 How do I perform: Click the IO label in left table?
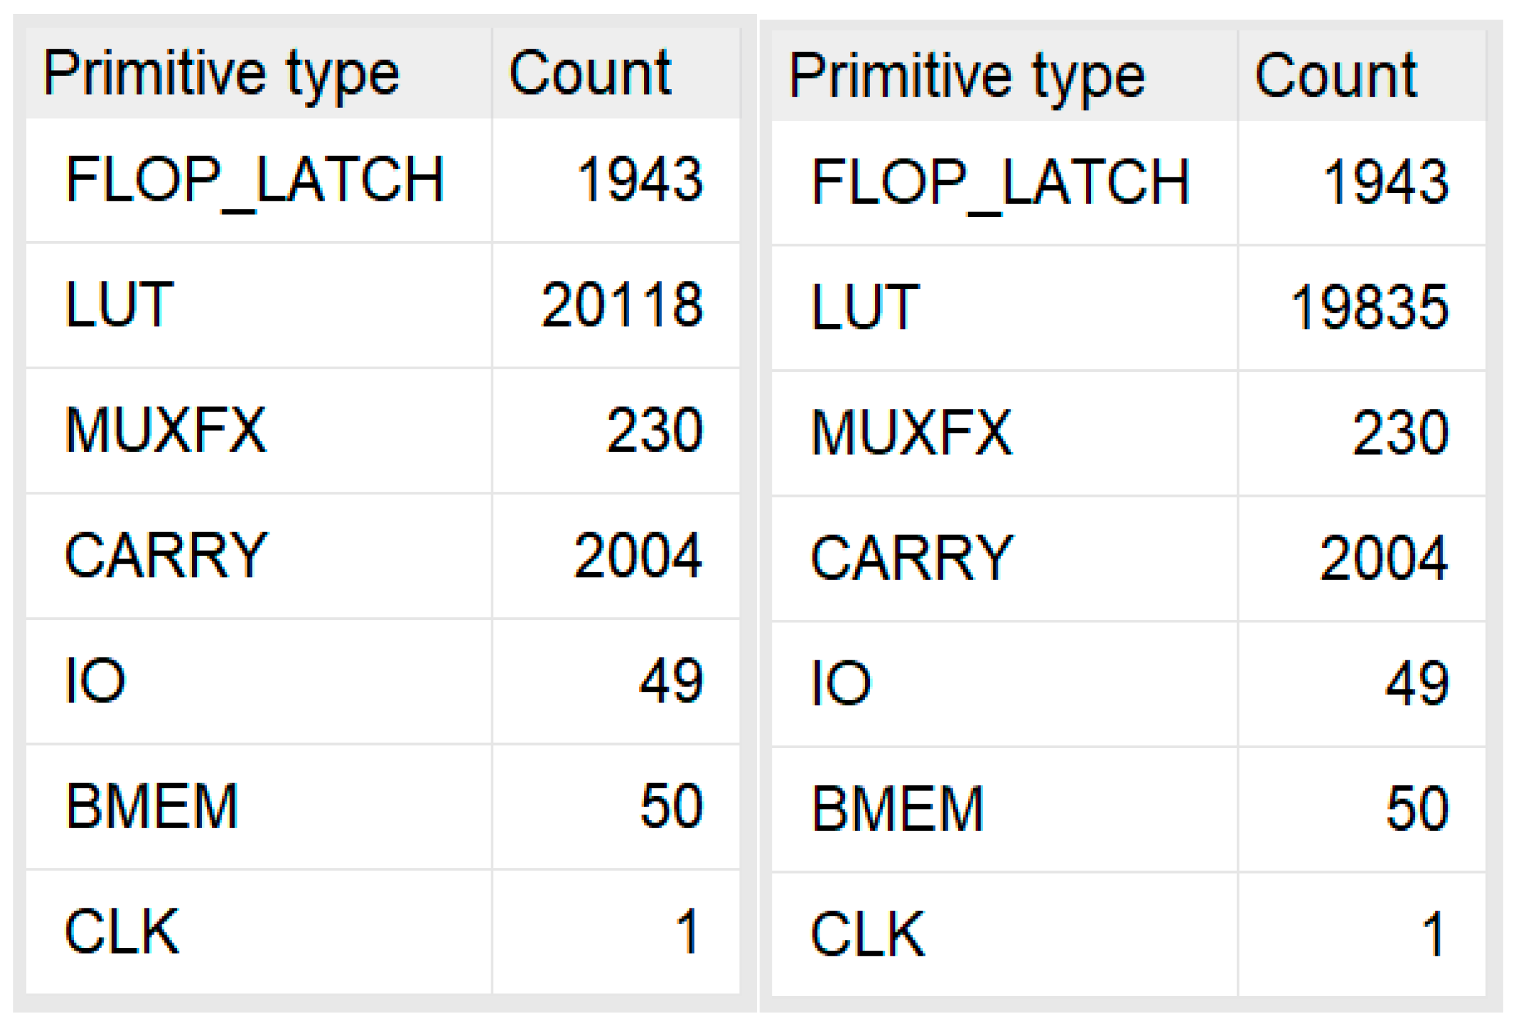tap(95, 681)
